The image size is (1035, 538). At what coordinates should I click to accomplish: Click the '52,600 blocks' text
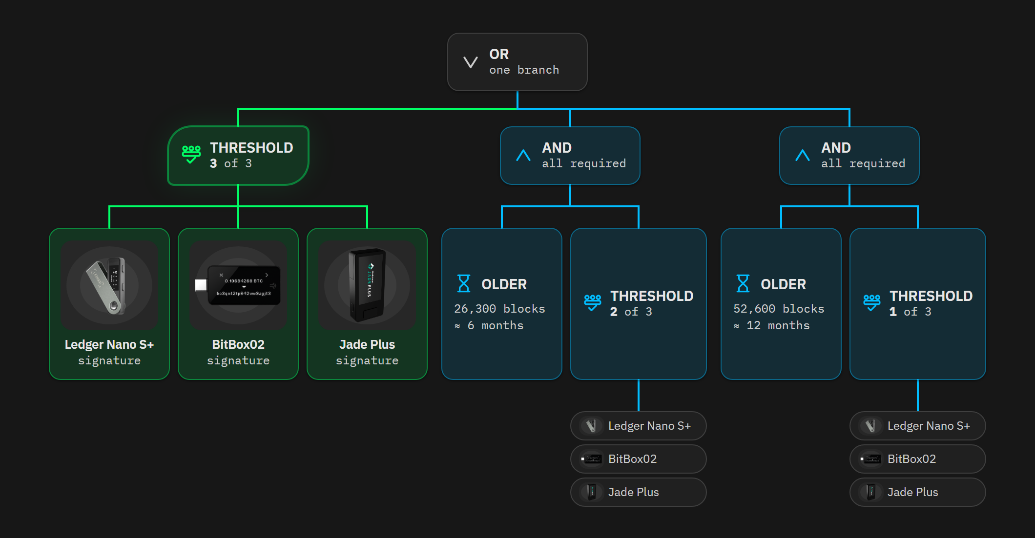click(779, 309)
